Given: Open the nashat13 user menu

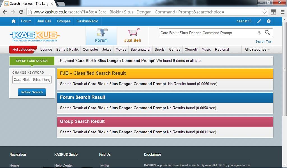Looking at the screenshot, I should 244,21.
